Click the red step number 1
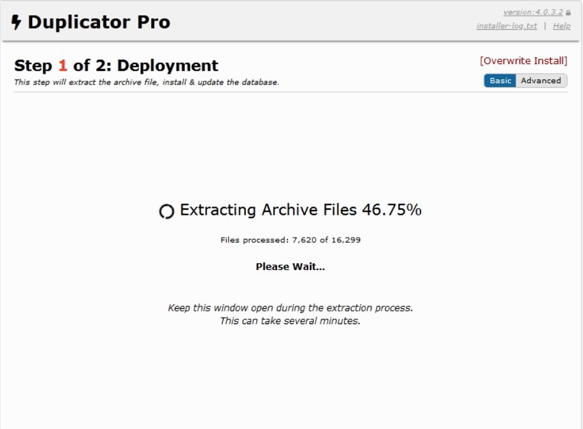This screenshot has width=583, height=429. coord(62,65)
